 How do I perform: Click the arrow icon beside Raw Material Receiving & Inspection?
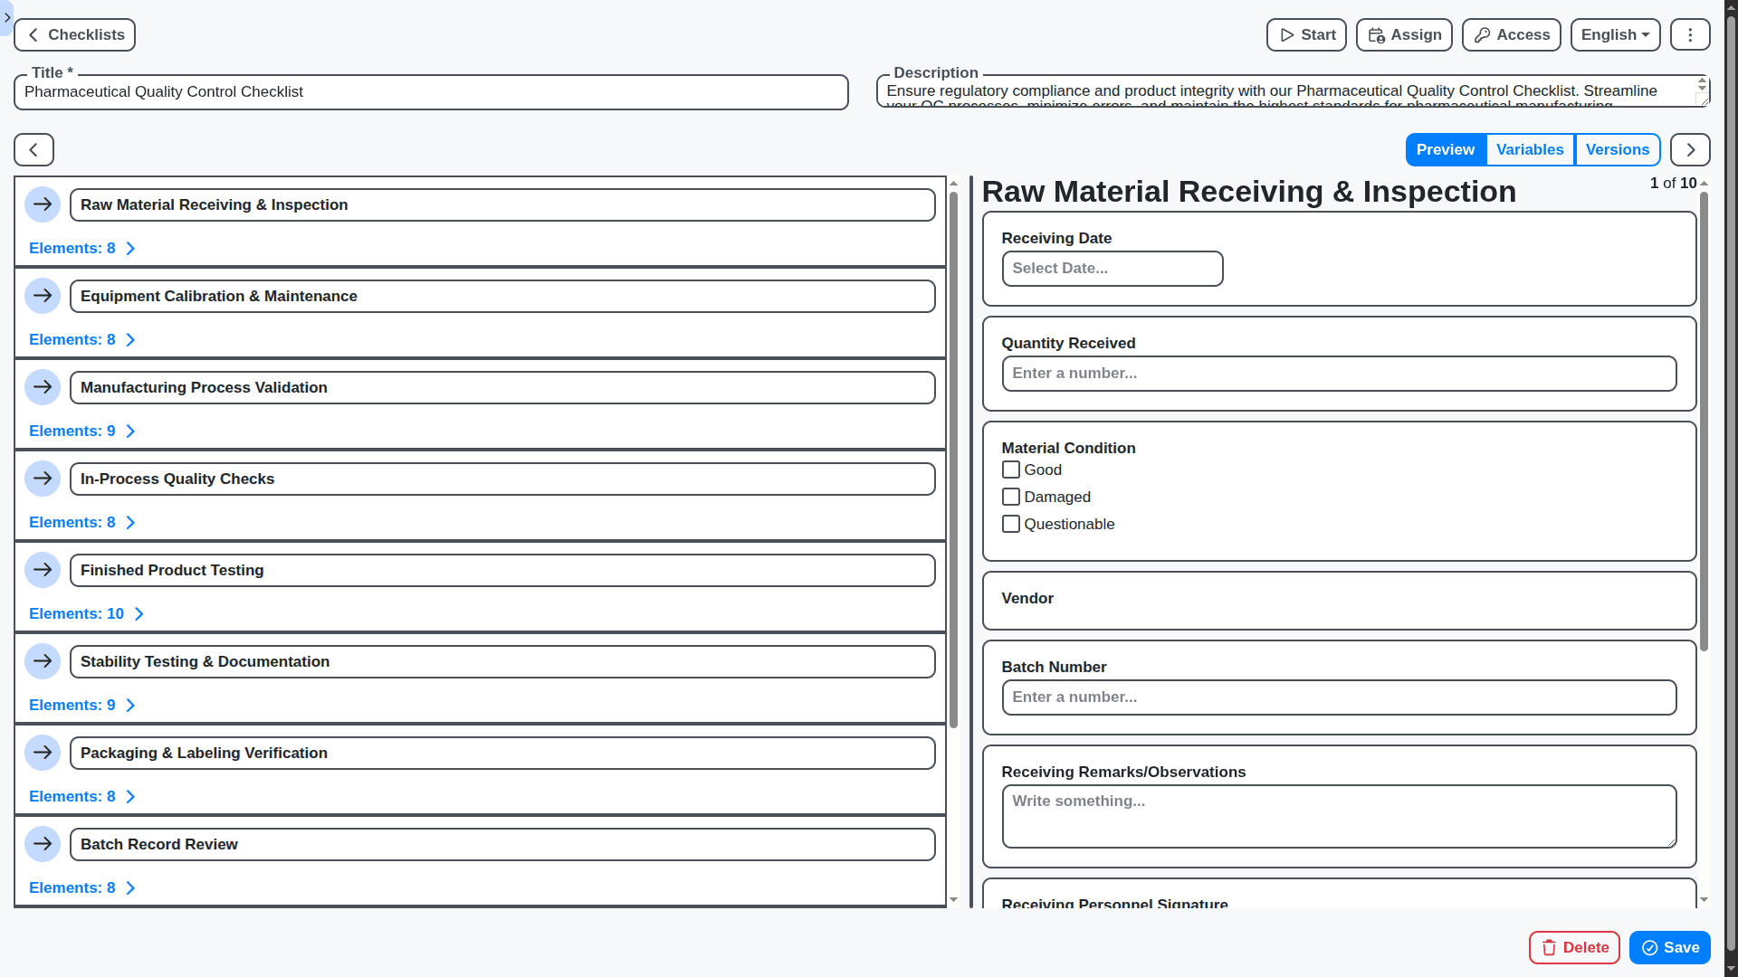(x=43, y=204)
